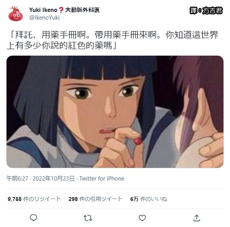Like the tweet with the heart icon
The image size is (230, 227).
click(142, 218)
